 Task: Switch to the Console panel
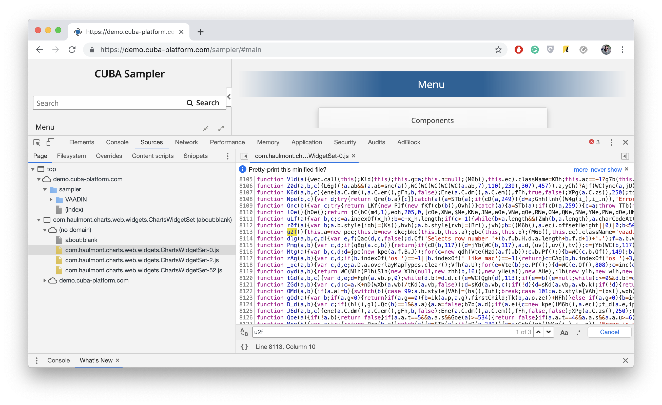(117, 142)
